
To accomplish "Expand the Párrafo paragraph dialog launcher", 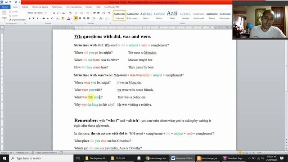I will tap(110, 23).
